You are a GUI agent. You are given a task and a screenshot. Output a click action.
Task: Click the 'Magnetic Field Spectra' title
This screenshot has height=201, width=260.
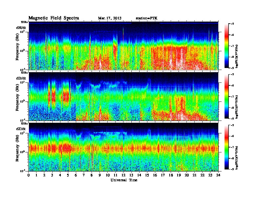pos(54,18)
